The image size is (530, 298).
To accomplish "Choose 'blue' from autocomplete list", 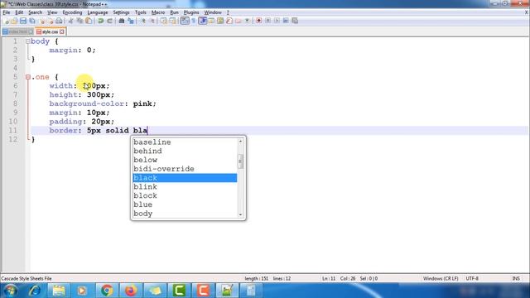I will click(x=185, y=204).
